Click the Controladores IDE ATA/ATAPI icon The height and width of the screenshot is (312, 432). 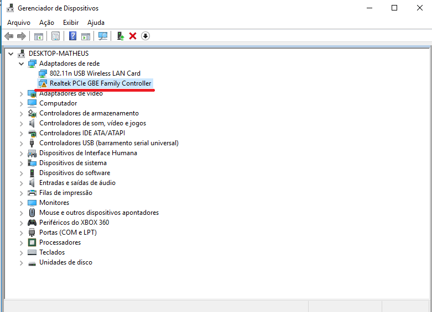(x=32, y=133)
